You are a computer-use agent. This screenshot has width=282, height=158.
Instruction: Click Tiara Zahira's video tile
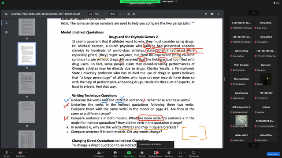click(266, 37)
